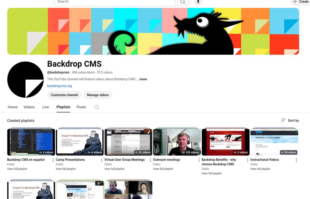Image resolution: width=310 pixels, height=199 pixels.
Task: Click the Created playlists heading
Action: click(x=21, y=121)
